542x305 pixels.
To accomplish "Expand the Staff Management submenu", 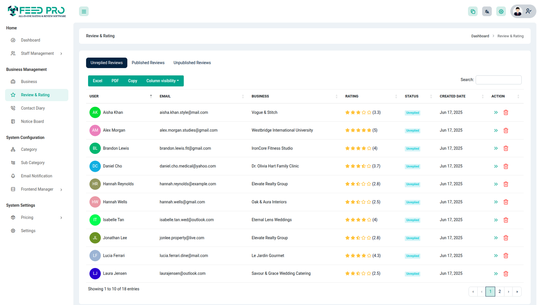I will click(37, 54).
